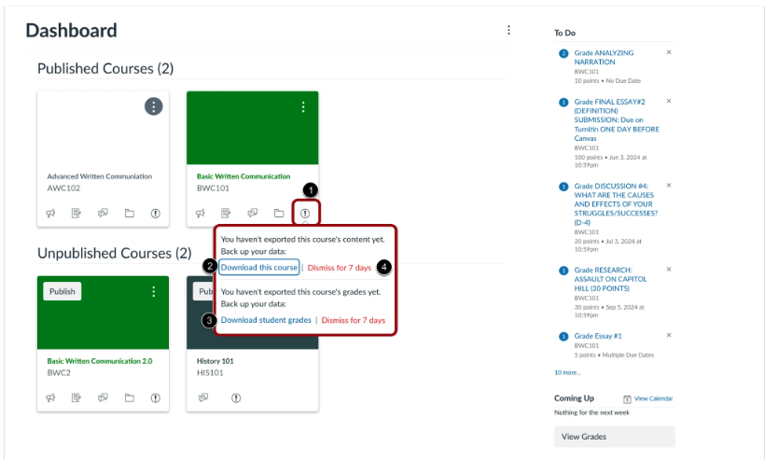Open Advanced Written Communication card options menu
778x460 pixels.
tap(154, 106)
